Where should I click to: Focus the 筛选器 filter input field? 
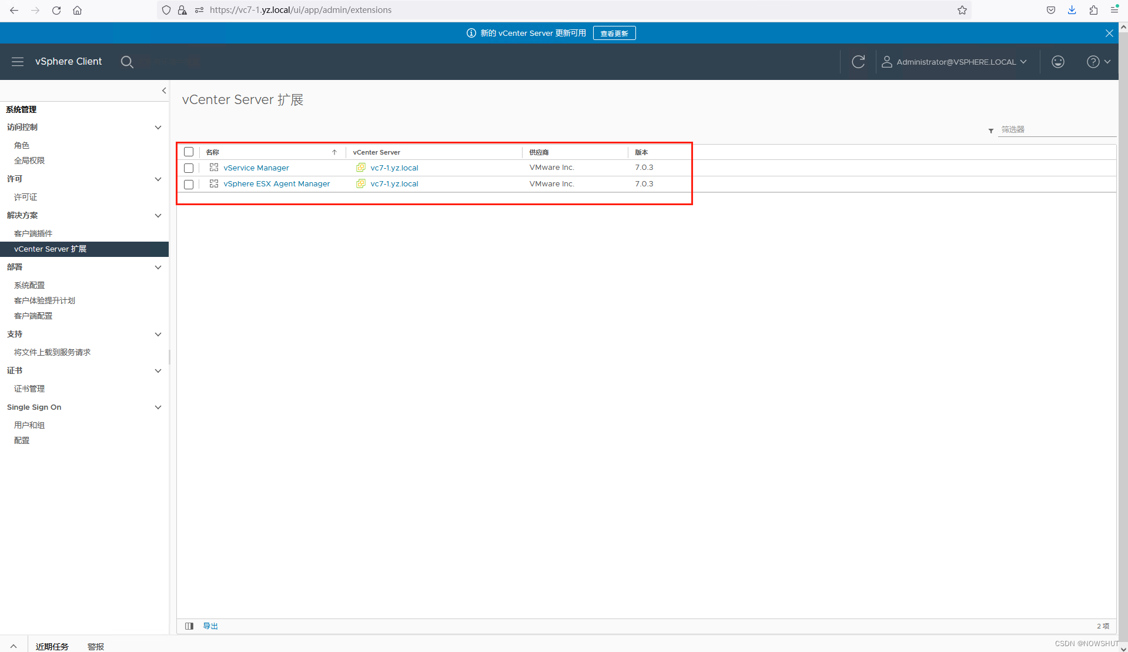pyautogui.click(x=1057, y=129)
